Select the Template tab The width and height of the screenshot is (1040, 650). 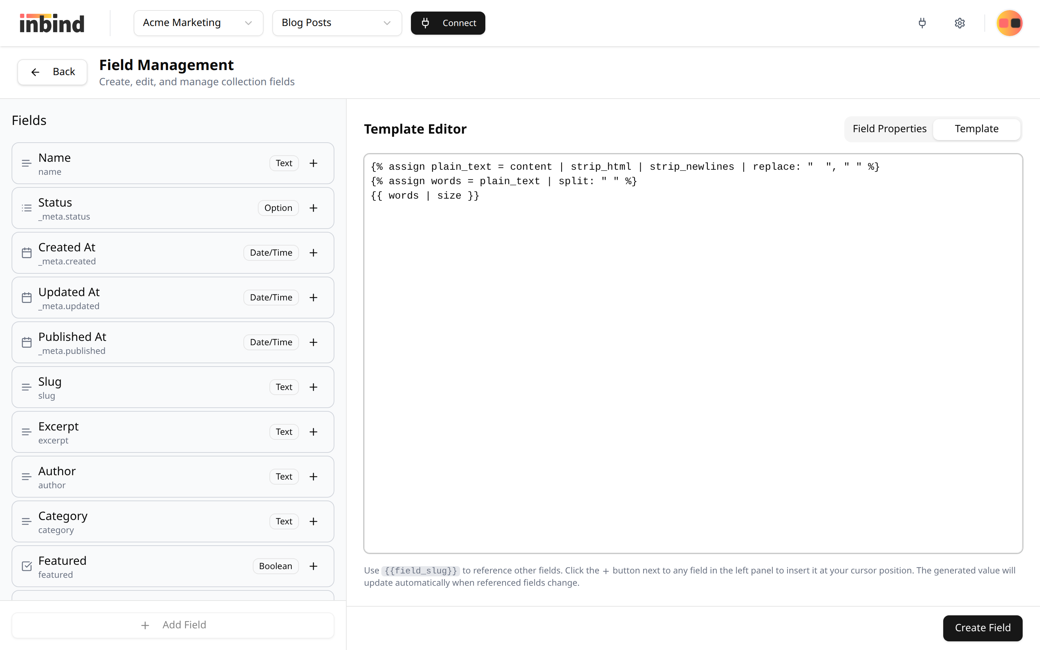click(977, 129)
